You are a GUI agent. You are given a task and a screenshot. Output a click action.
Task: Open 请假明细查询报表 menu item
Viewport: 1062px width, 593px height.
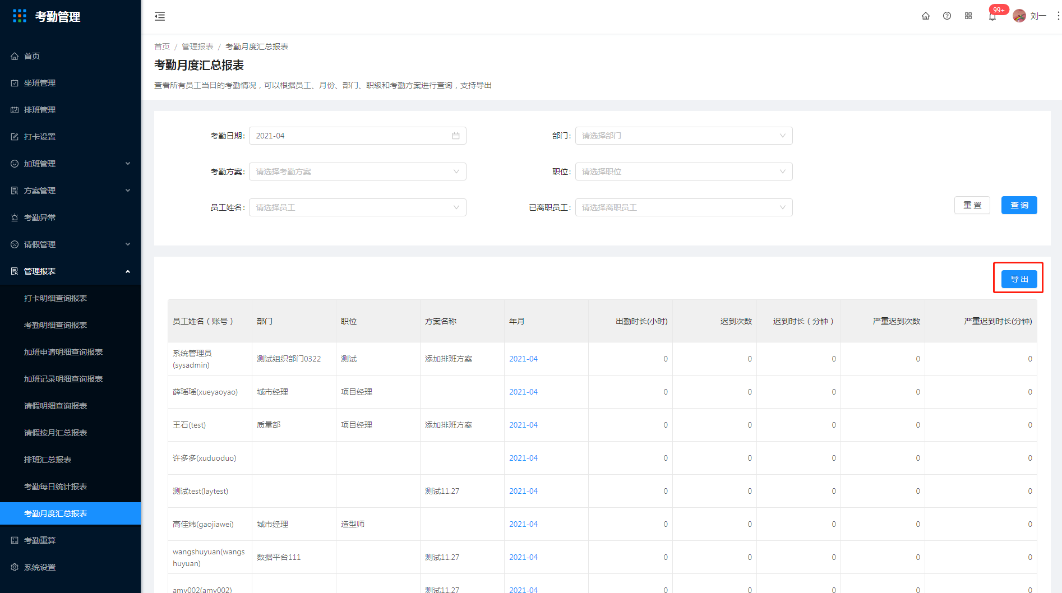(70, 406)
